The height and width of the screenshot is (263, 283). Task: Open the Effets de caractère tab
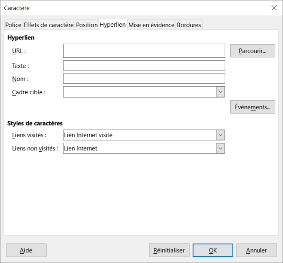tap(49, 25)
